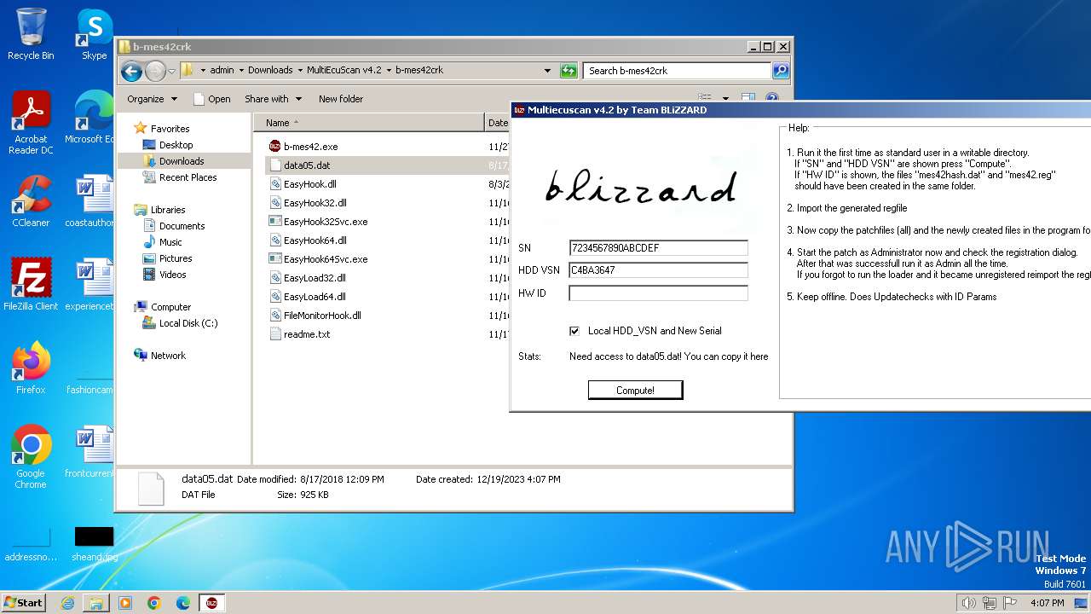Open the Share with dropdown
Image resolution: width=1091 pixels, height=614 pixels.
[x=272, y=99]
